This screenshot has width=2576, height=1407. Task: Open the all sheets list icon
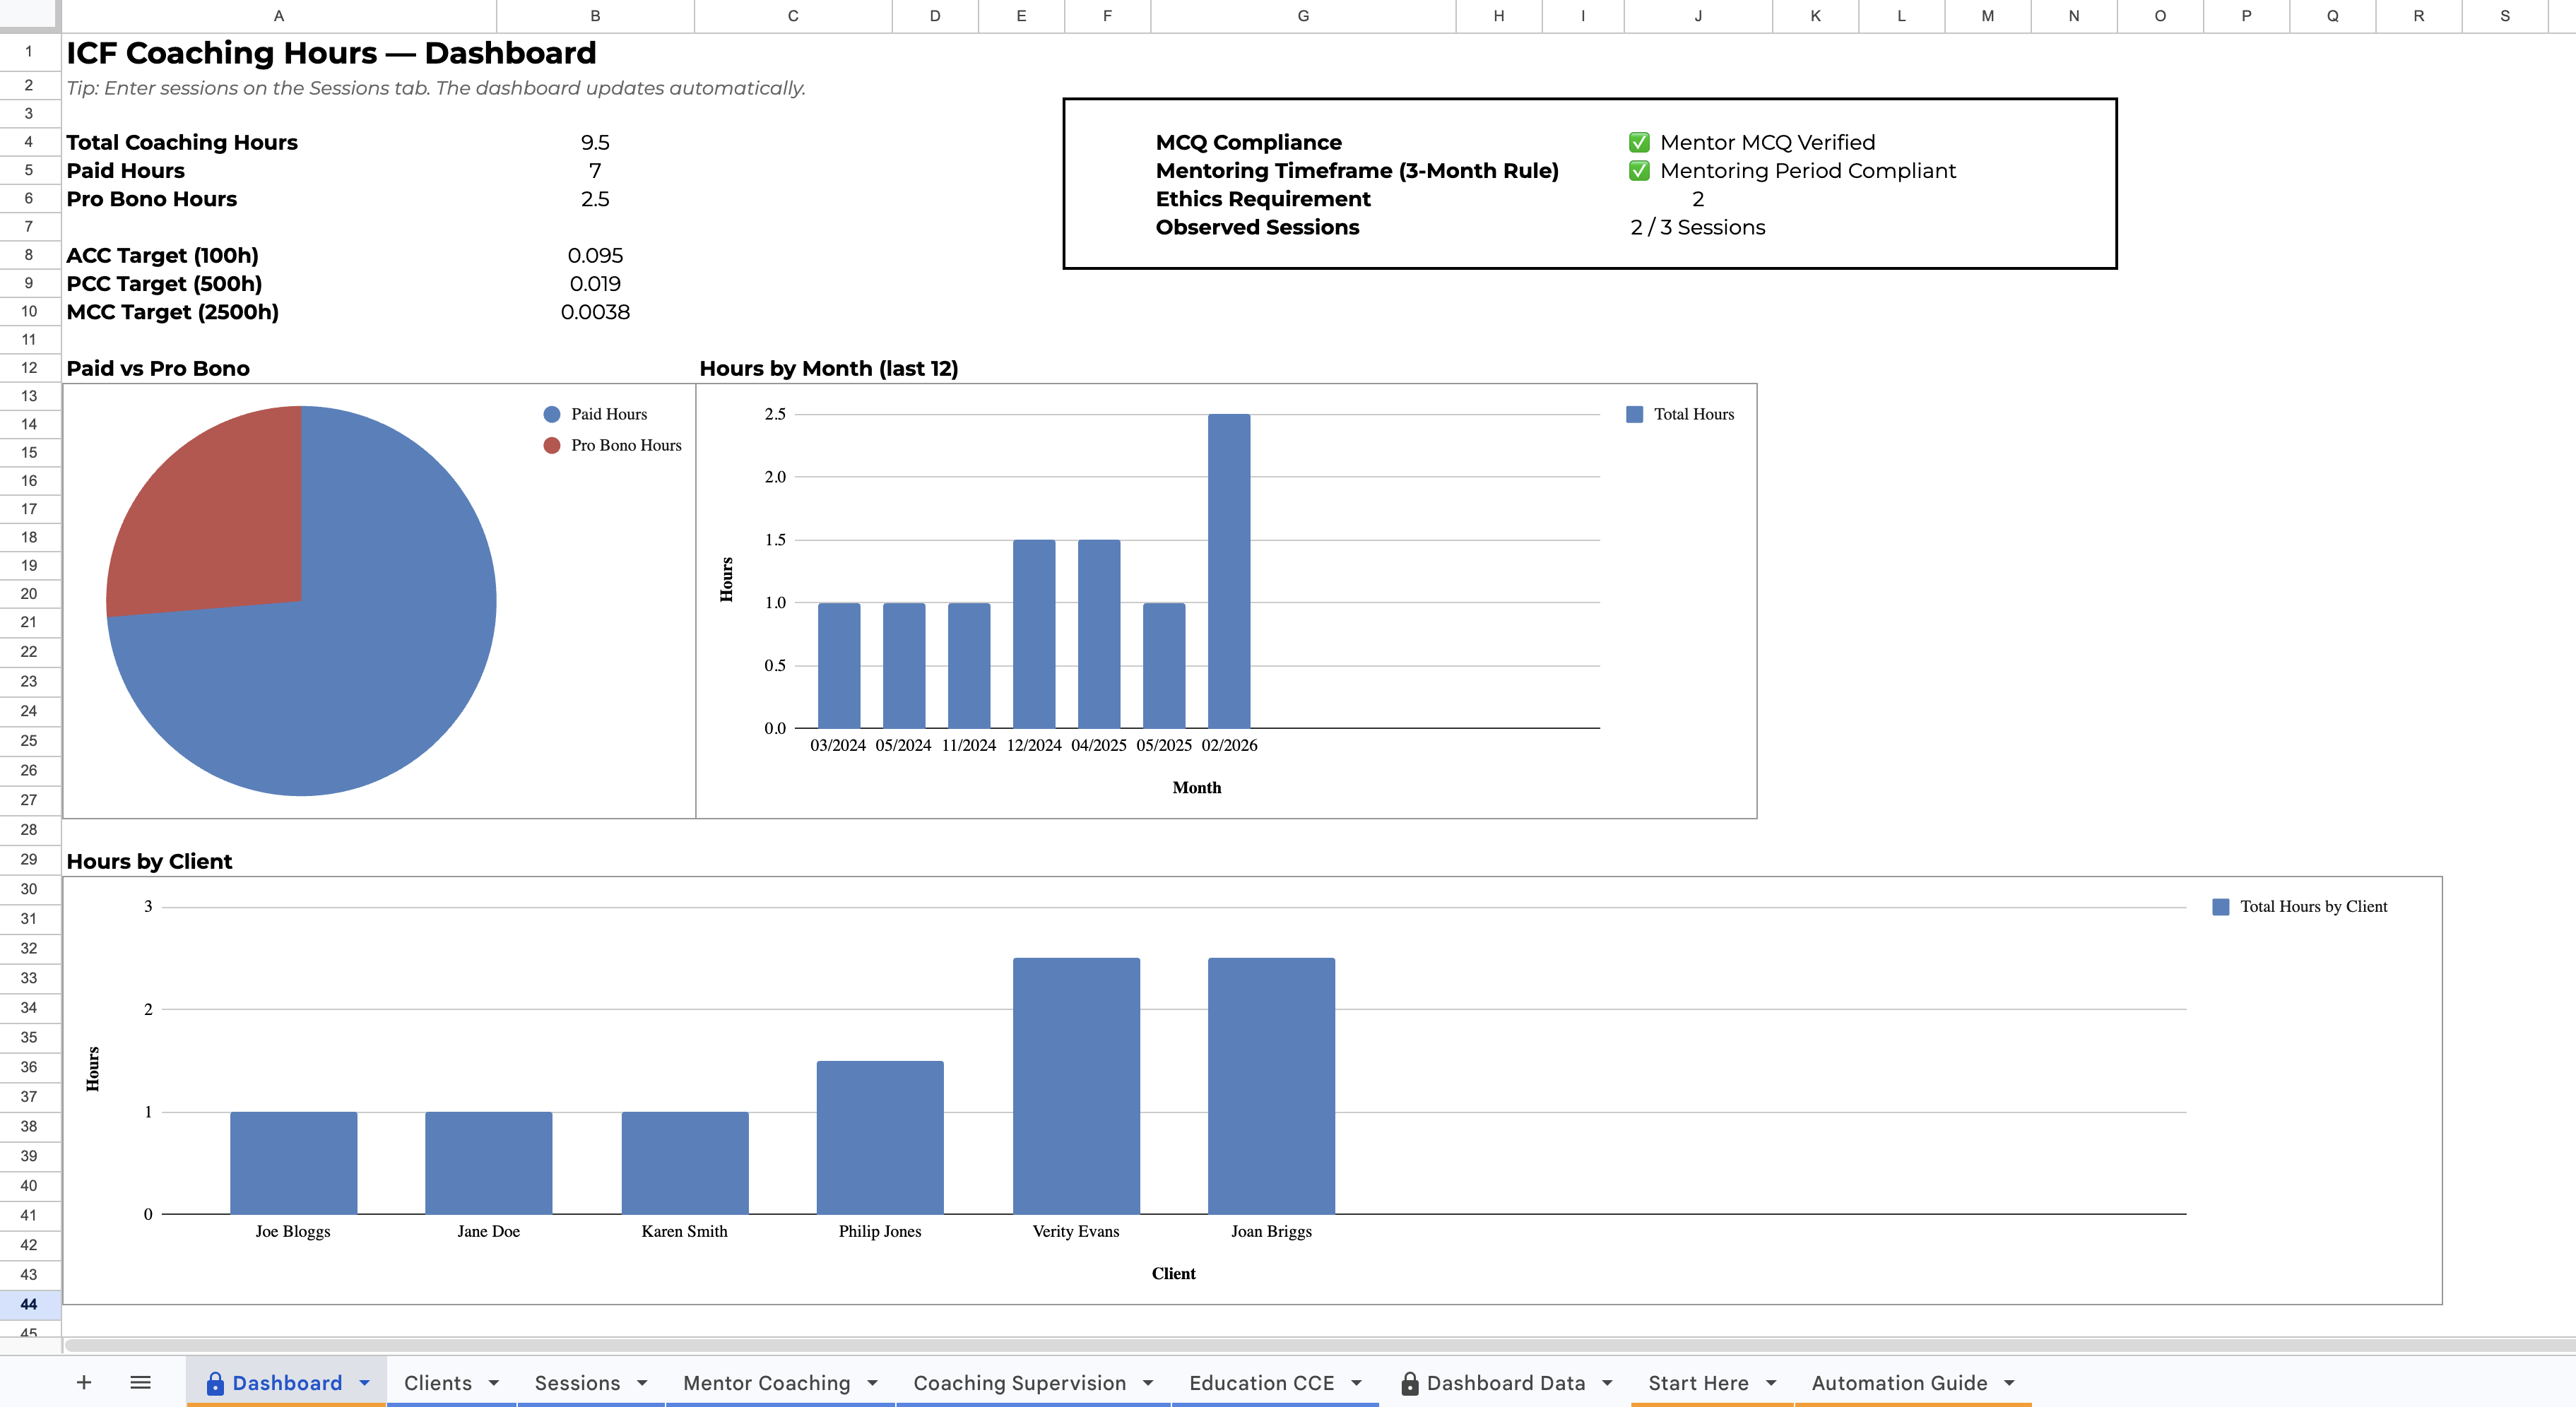[x=141, y=1382]
